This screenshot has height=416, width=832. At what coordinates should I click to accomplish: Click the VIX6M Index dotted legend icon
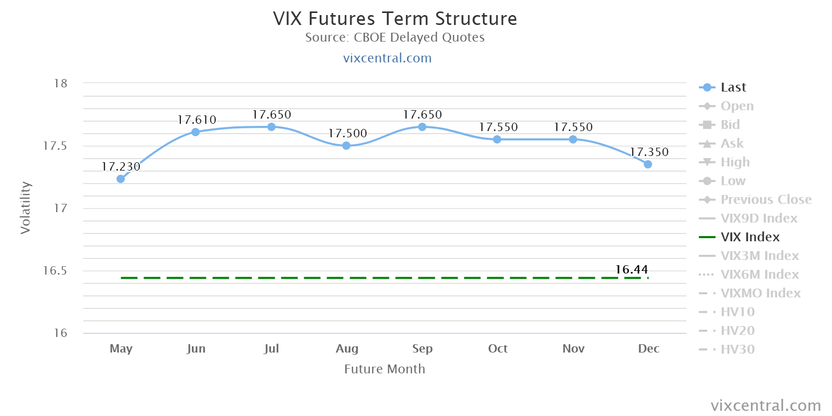pos(707,275)
